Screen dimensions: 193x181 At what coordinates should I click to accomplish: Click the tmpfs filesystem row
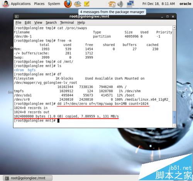point(77,91)
